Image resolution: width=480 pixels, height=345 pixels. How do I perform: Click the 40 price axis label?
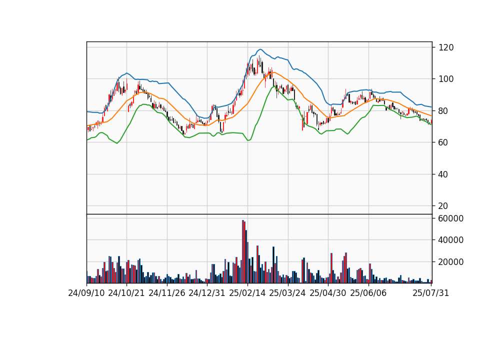tap(443, 174)
